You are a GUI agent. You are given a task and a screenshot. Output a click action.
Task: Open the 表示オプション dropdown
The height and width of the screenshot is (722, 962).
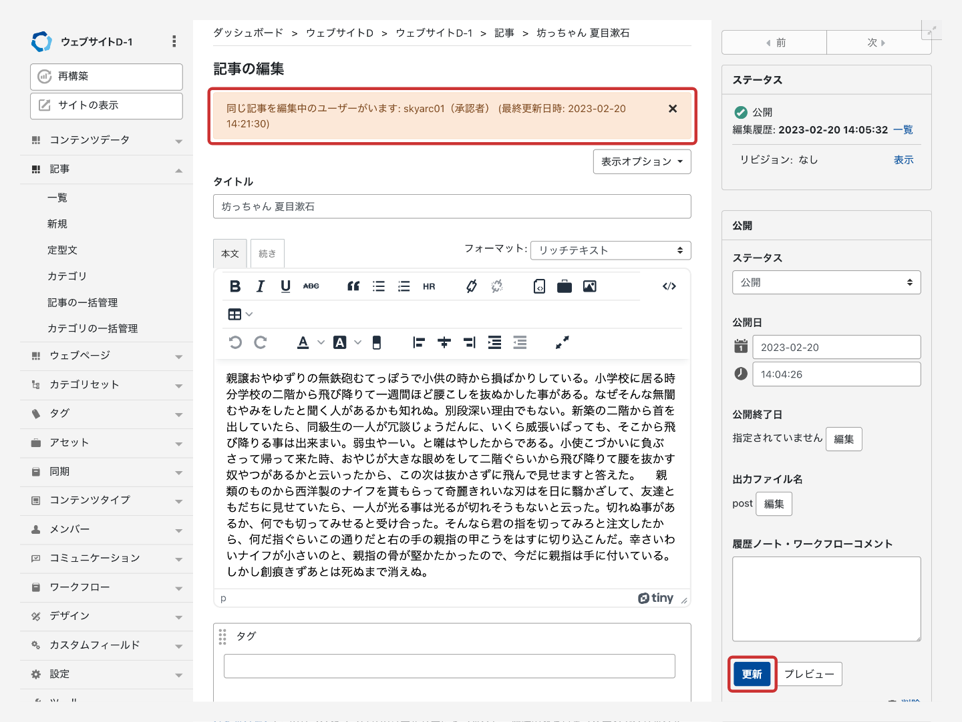coord(641,161)
